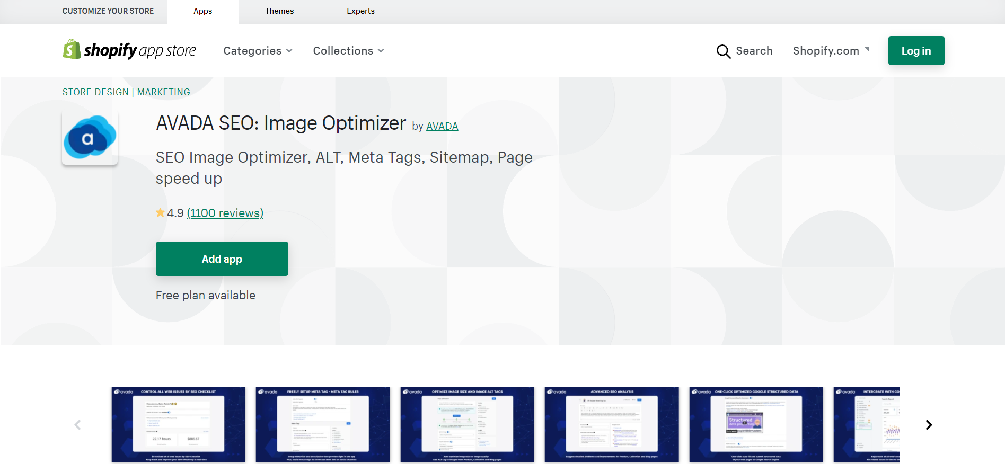Click the 4.9 rating value
This screenshot has width=1005, height=472.
click(x=175, y=213)
